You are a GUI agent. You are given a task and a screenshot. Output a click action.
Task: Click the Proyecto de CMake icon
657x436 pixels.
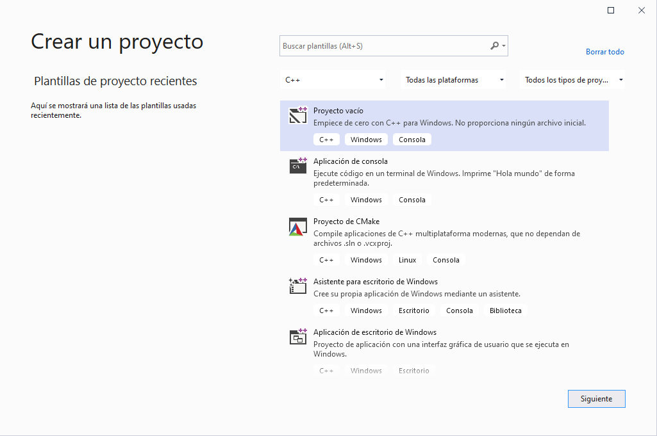coord(298,227)
